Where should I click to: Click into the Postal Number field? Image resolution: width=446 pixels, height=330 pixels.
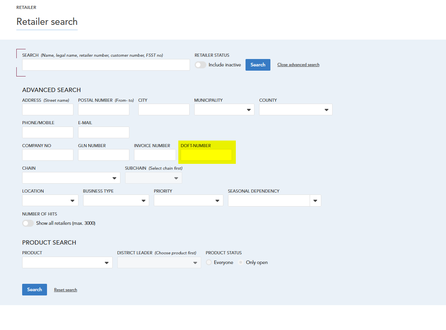[103, 110]
